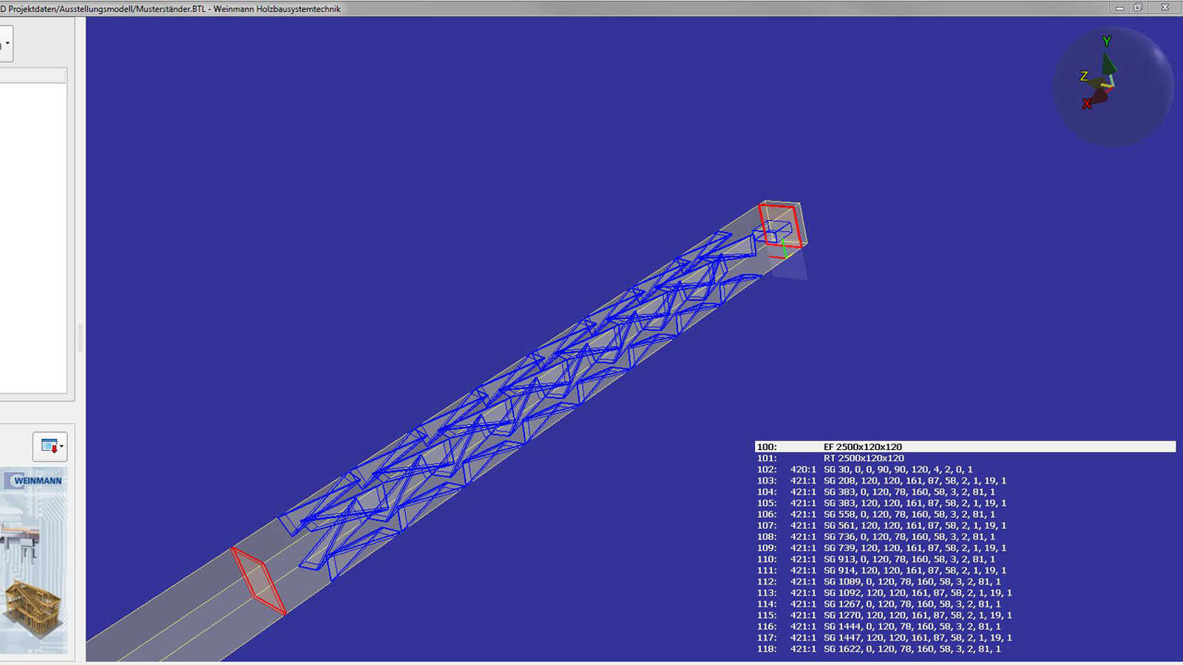Expand the partially visible top-left toolbar dropdown
The height and width of the screenshot is (665, 1183).
pos(7,44)
